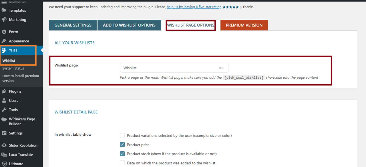Click the Tools wrench icon
Screen dimensions: 366x167
pos(4,110)
